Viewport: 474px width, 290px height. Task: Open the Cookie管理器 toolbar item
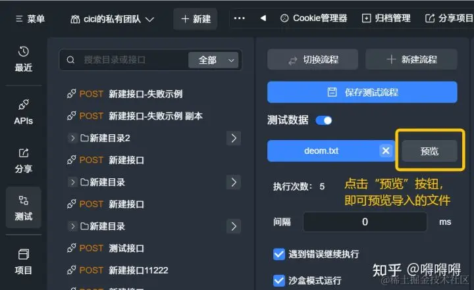[x=314, y=18]
